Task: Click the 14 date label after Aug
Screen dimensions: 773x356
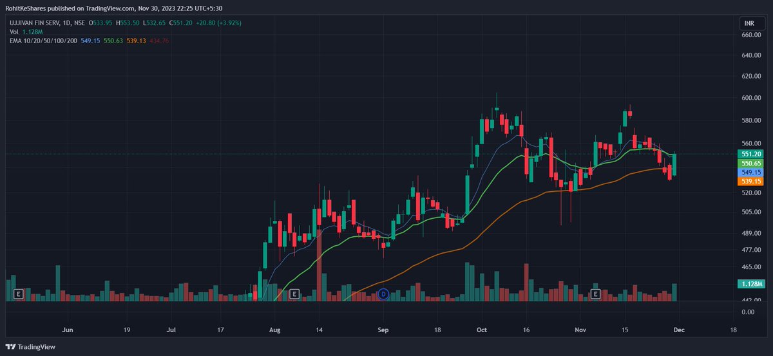Action: (320, 328)
